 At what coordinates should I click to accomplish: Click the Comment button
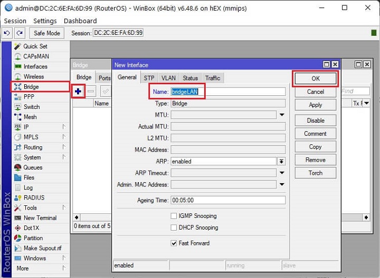click(316, 134)
